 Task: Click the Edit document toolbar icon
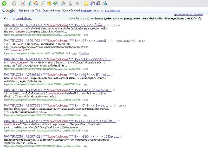point(77,3)
